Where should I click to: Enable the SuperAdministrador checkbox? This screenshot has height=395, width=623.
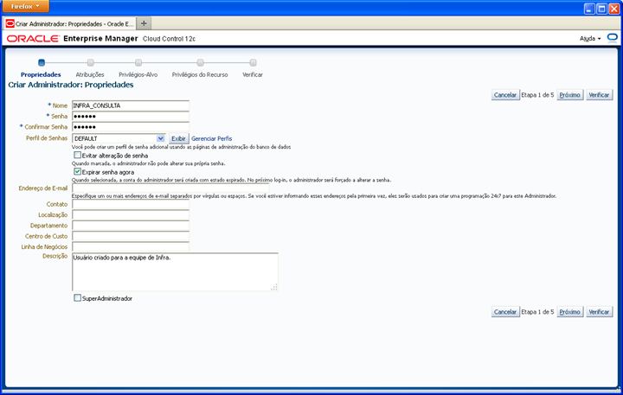[x=78, y=298]
